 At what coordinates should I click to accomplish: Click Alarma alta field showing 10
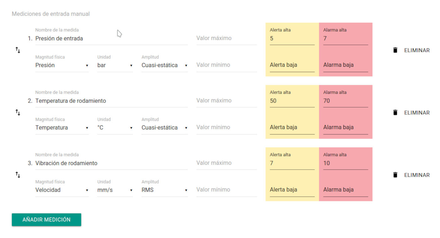[x=345, y=163]
